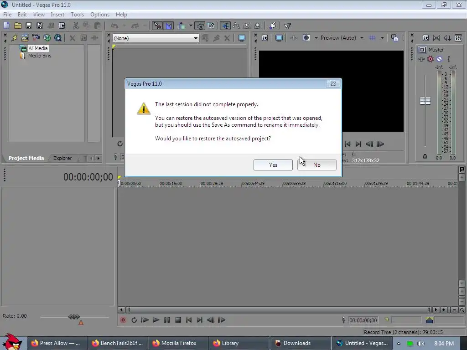Click the Paste clipboard icon
Screen dimensions: 467x350
[x=98, y=26]
